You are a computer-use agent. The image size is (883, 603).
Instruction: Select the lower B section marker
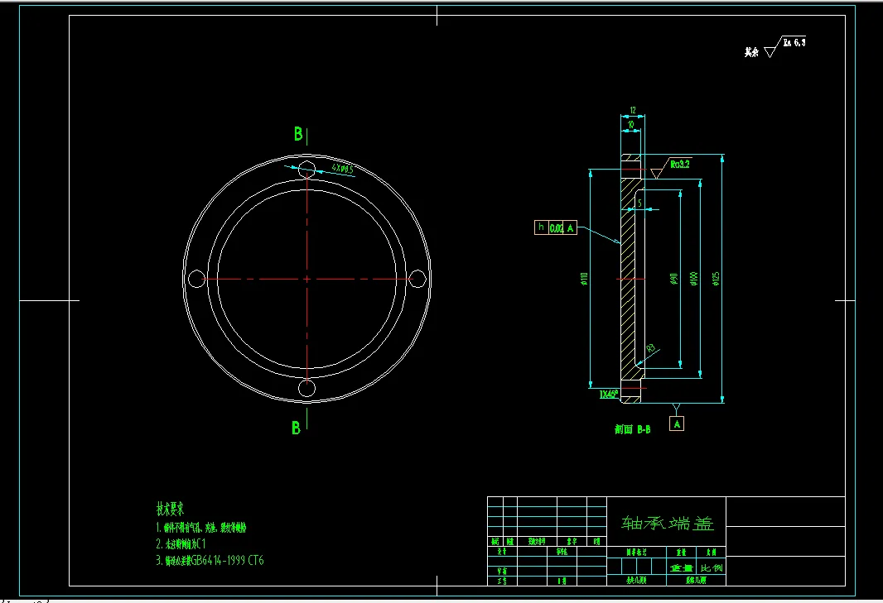(x=297, y=428)
